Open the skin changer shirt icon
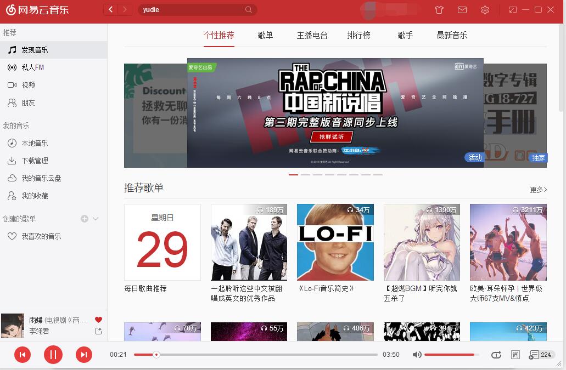Image resolution: width=566 pixels, height=370 pixels. [x=439, y=10]
